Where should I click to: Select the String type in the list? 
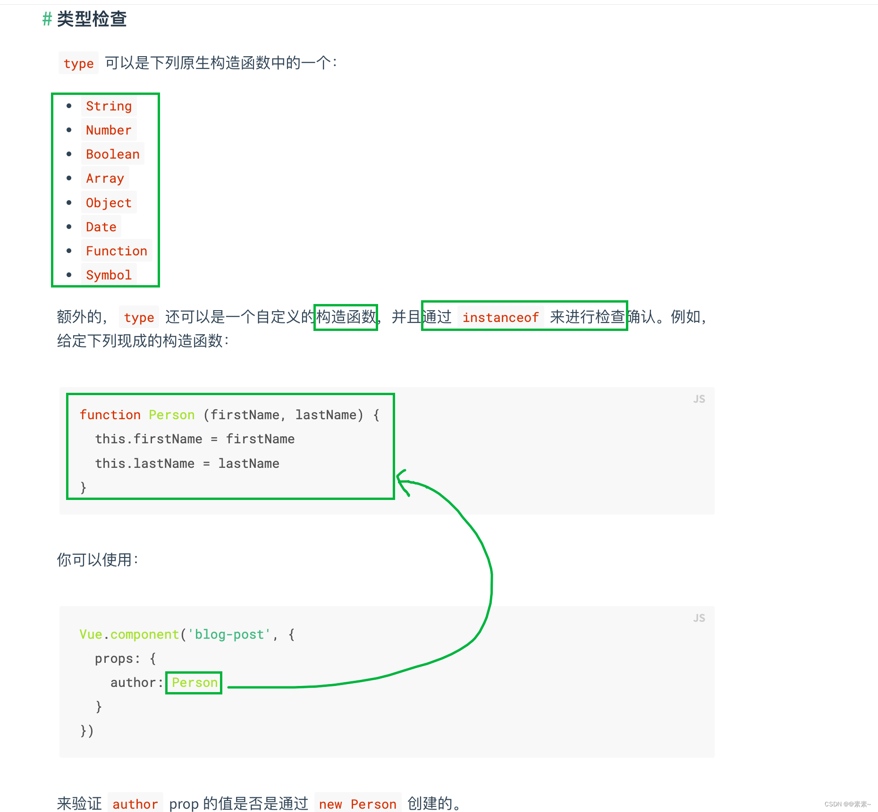108,106
